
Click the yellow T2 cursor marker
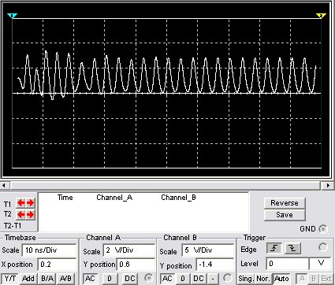(321, 16)
